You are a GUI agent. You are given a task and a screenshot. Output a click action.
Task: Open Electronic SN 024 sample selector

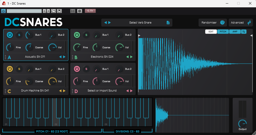[102, 57]
